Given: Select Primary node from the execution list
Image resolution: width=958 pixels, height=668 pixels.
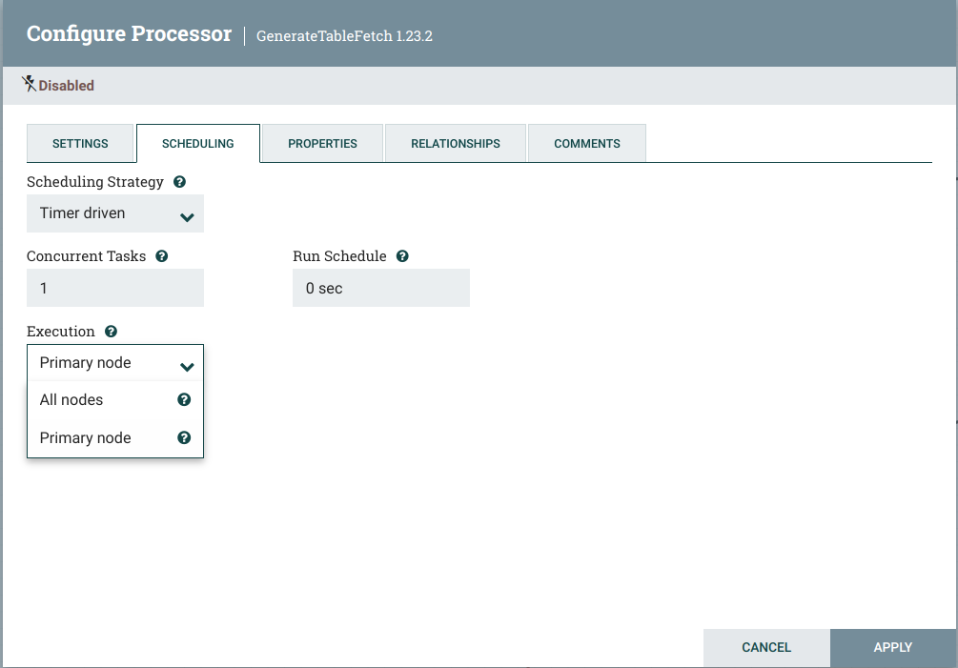Looking at the screenshot, I should [x=85, y=437].
